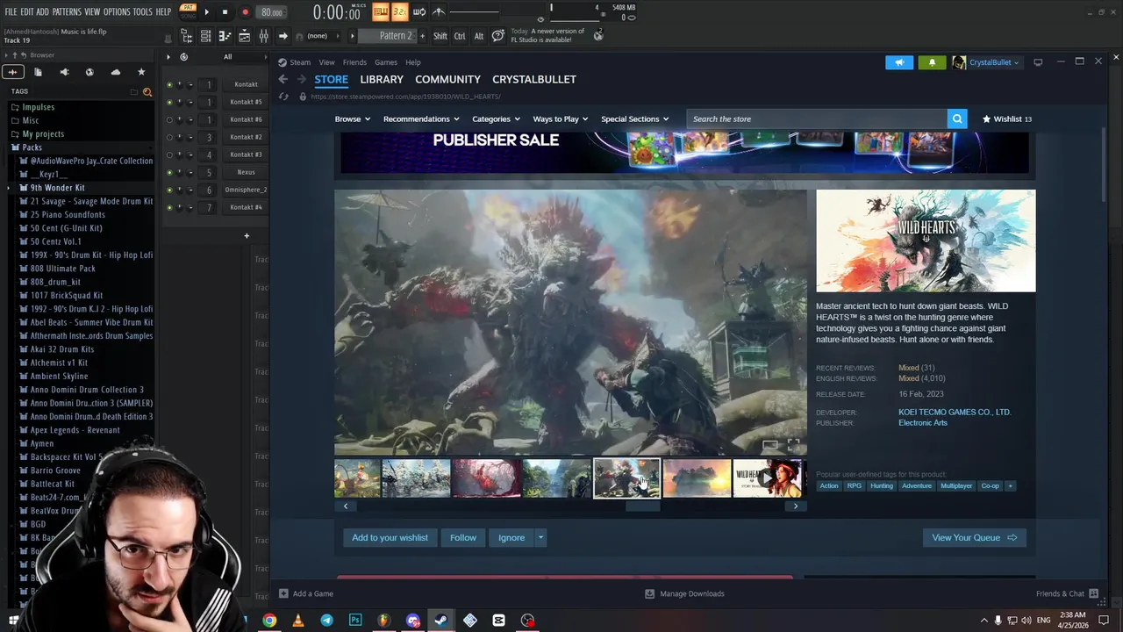
Task: Click the FL Studio metronome icon
Action: (438, 11)
